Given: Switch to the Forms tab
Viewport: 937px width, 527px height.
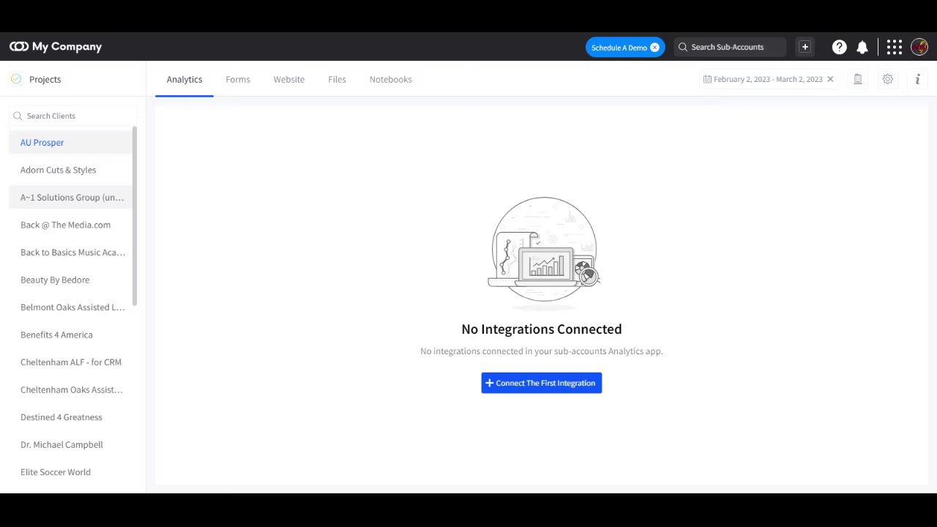Looking at the screenshot, I should coord(238,79).
